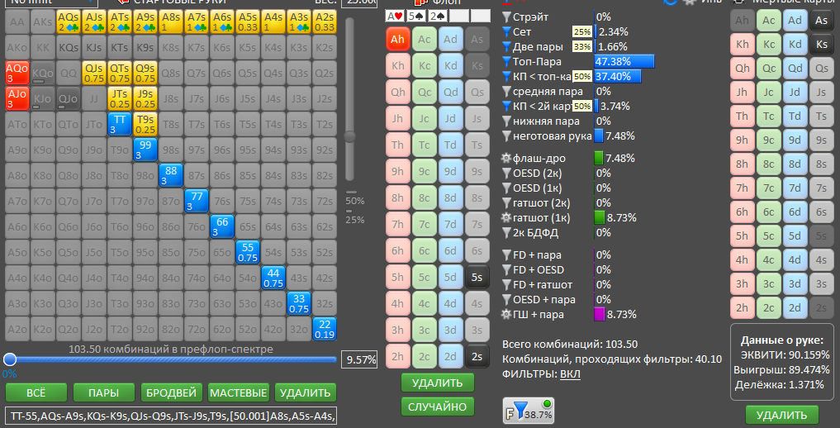Click the ЭКВИТИ: 90.159% value
The height and width of the screenshot is (428, 840).
coord(785,354)
